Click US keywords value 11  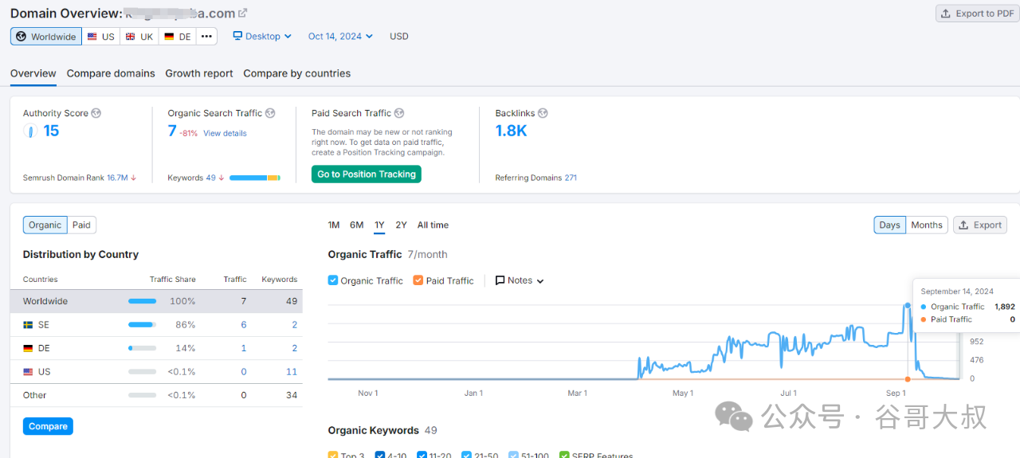(x=292, y=372)
